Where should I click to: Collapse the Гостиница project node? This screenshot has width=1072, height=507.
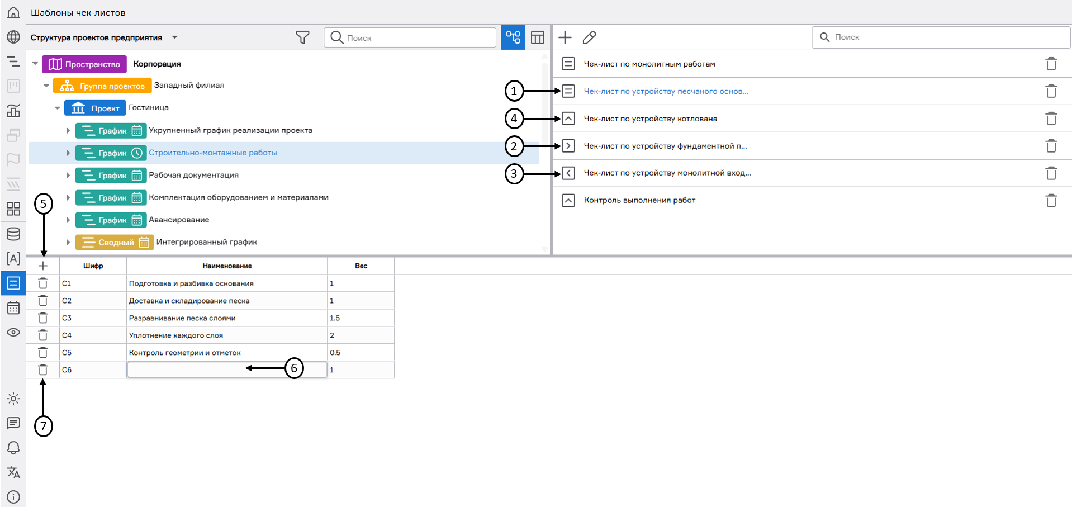point(58,108)
